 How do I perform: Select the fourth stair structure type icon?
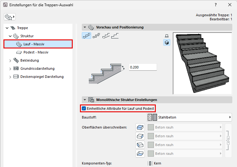[x=115, y=36]
